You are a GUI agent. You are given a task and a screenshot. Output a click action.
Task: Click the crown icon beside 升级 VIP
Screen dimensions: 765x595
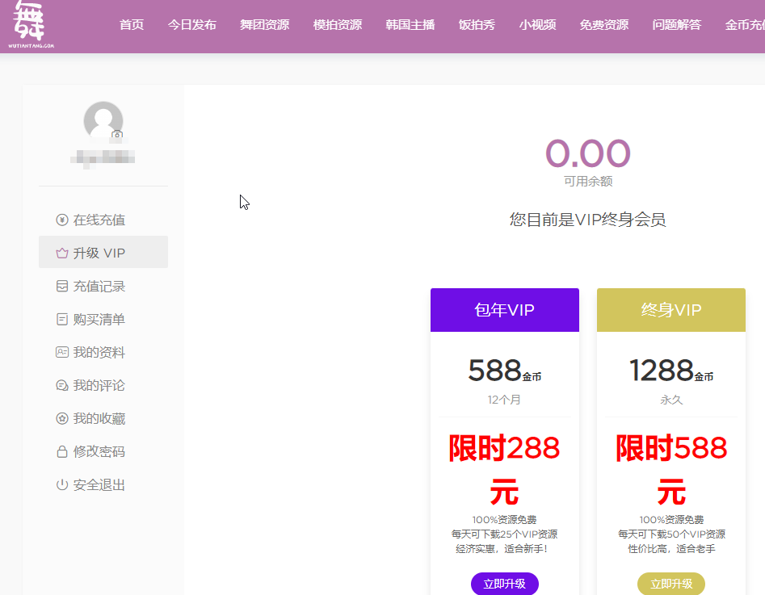click(62, 254)
